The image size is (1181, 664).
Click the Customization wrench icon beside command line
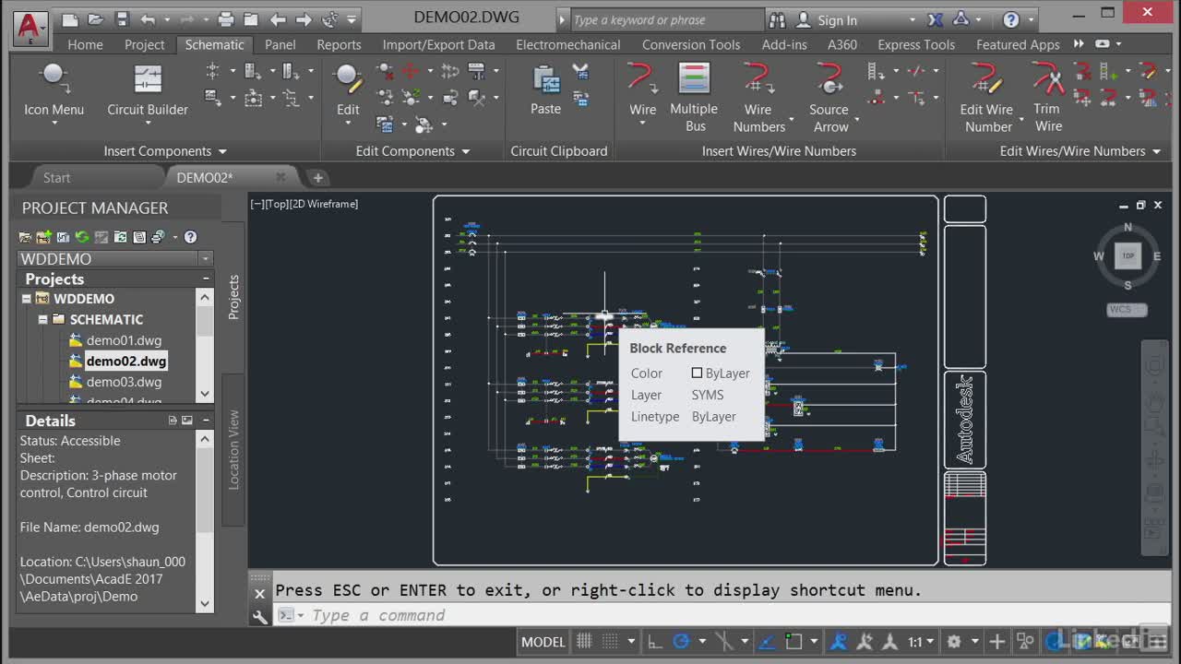click(259, 616)
